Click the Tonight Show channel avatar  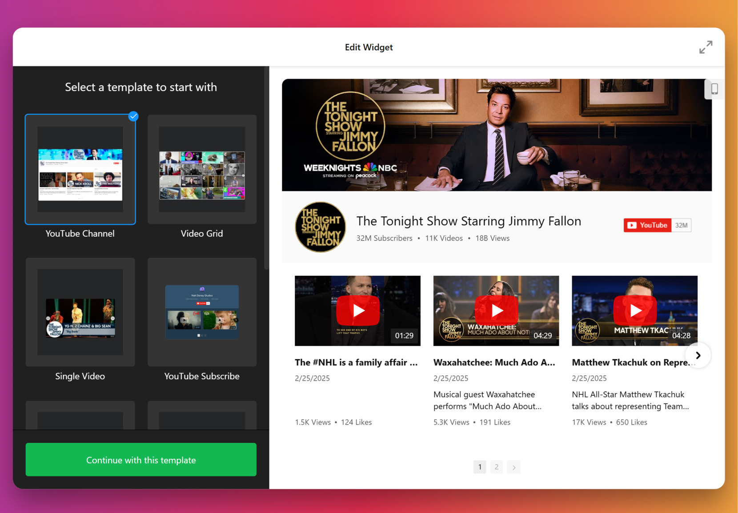pyautogui.click(x=320, y=227)
